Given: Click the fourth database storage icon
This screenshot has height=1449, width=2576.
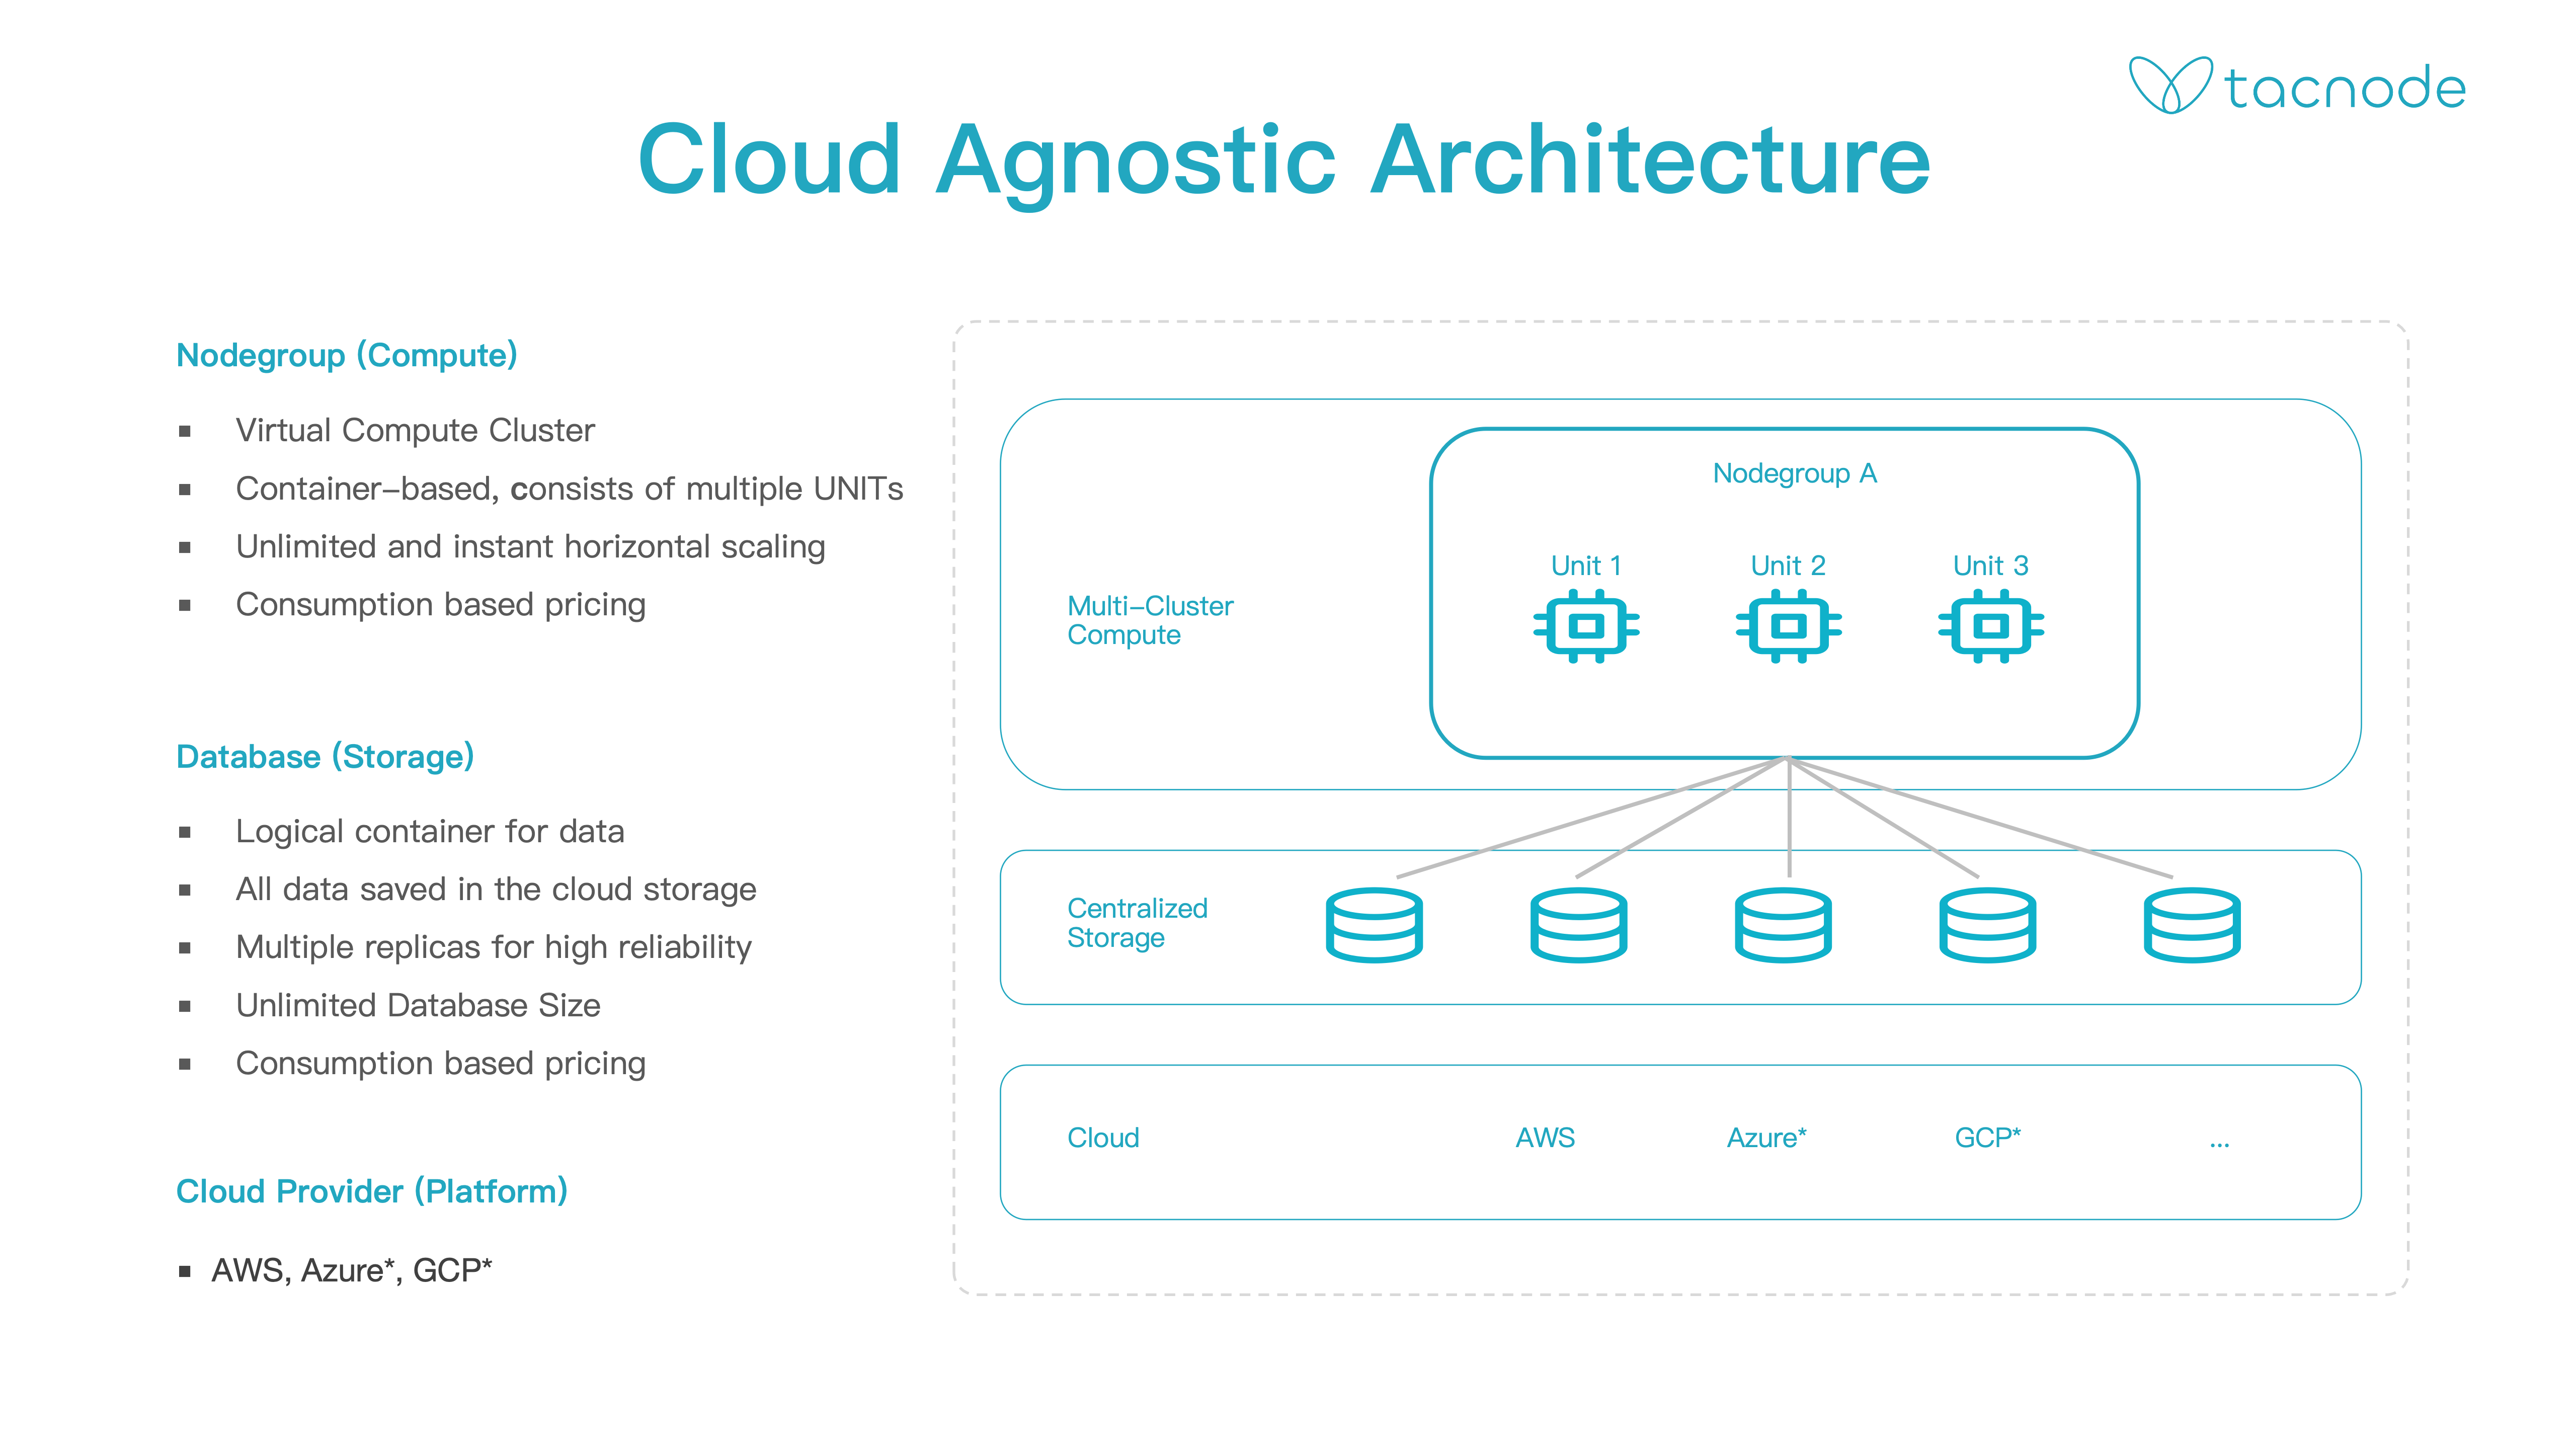Looking at the screenshot, I should [x=1988, y=925].
